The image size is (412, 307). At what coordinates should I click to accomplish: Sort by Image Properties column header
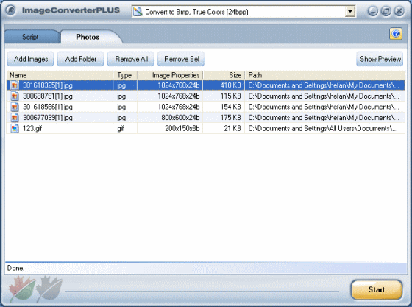tap(170, 75)
